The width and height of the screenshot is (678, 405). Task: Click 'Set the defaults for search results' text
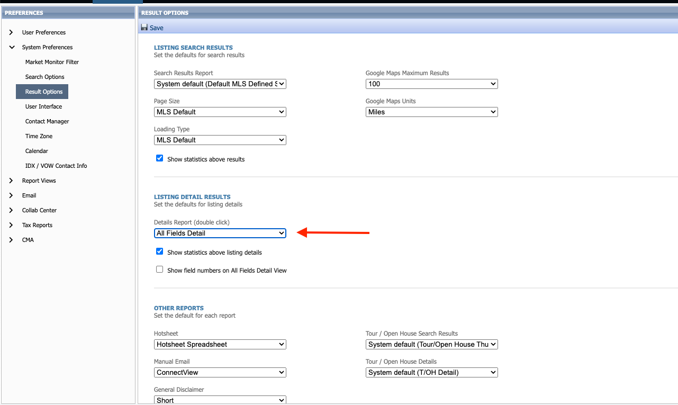tap(199, 55)
